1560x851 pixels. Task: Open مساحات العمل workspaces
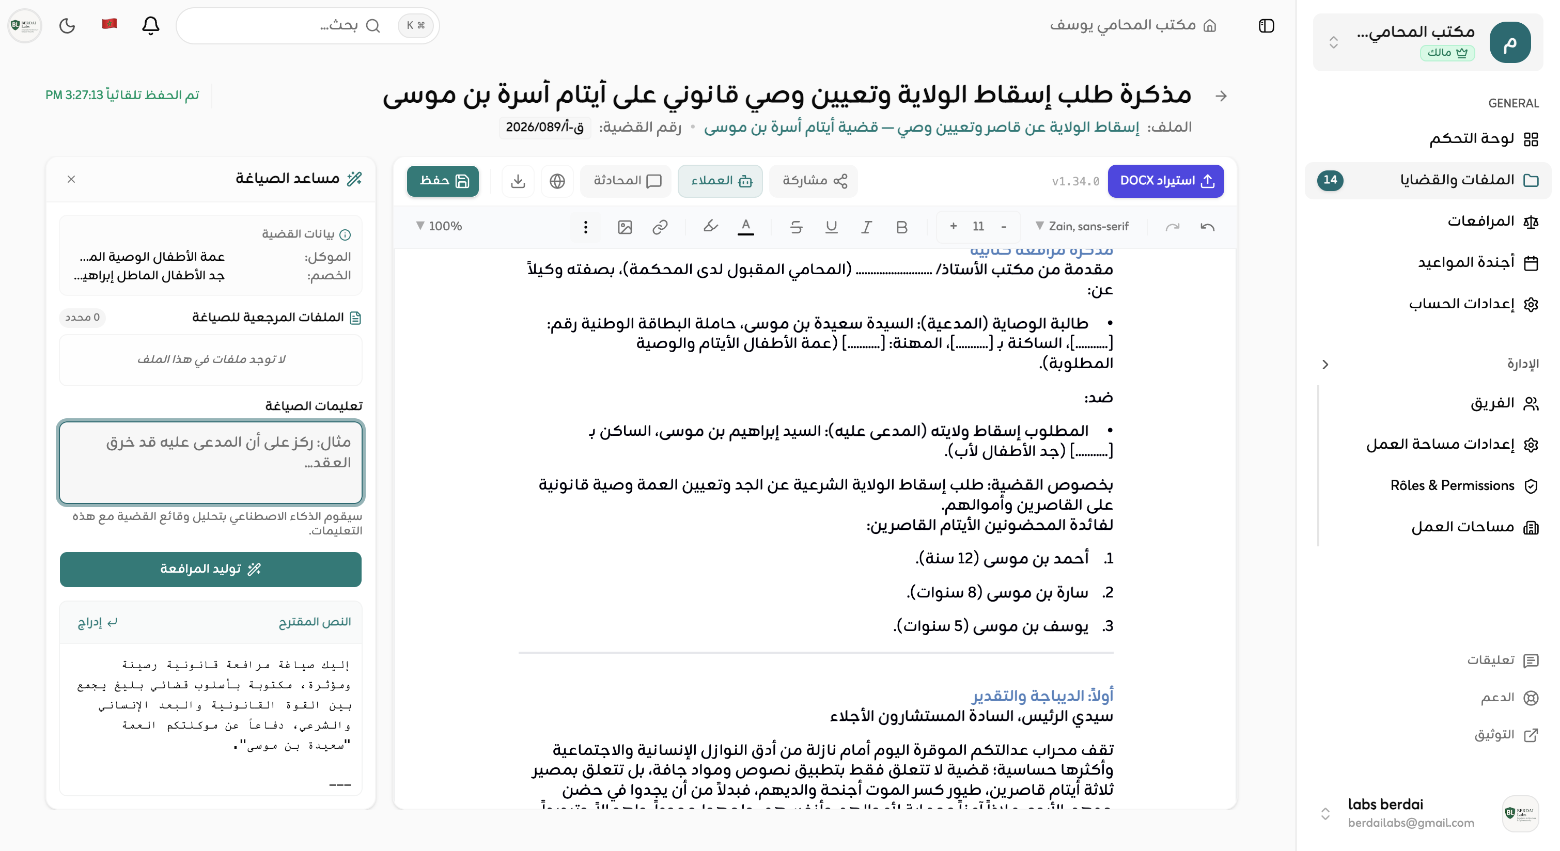[x=1434, y=527]
